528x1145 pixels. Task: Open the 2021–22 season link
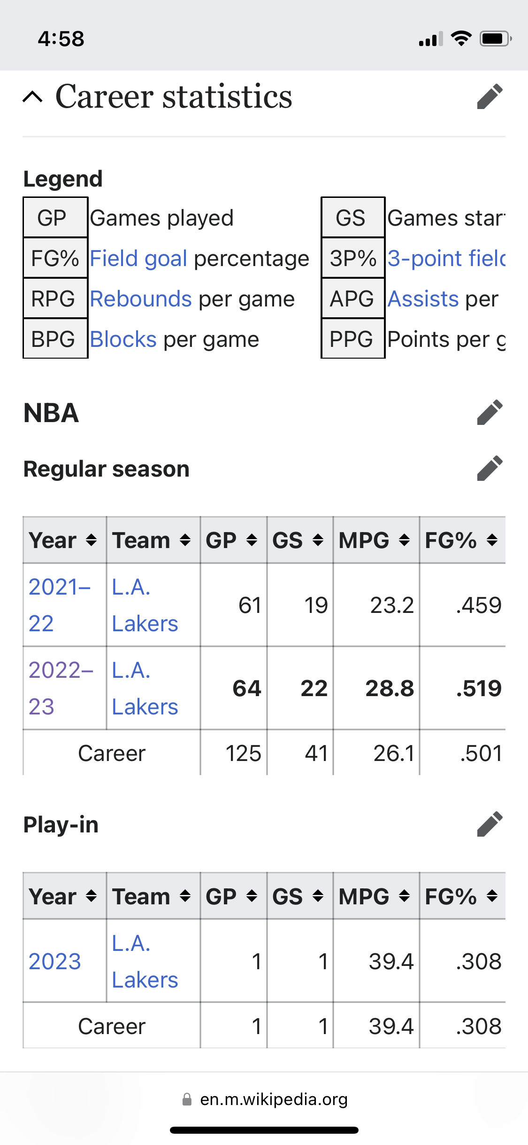pyautogui.click(x=59, y=605)
